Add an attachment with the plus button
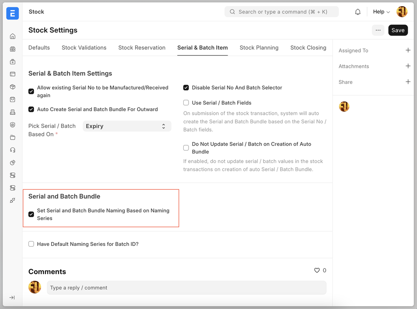The image size is (417, 309). 408,66
